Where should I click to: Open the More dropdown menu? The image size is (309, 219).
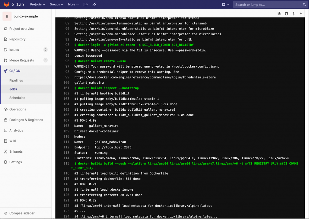click(72, 4)
